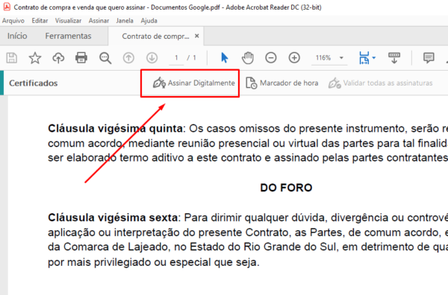Open the comment note tool
This screenshot has width=448, height=295.
[429, 58]
